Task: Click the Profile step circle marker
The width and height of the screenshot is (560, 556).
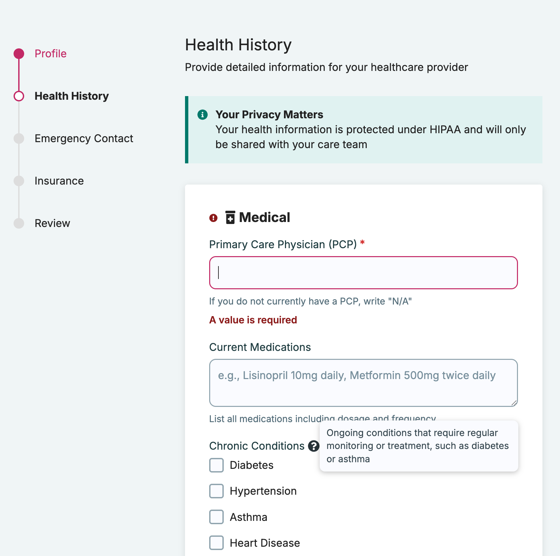Action: point(19,54)
